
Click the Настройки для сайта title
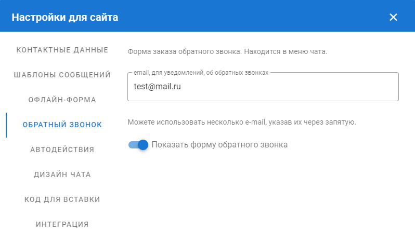(65, 17)
